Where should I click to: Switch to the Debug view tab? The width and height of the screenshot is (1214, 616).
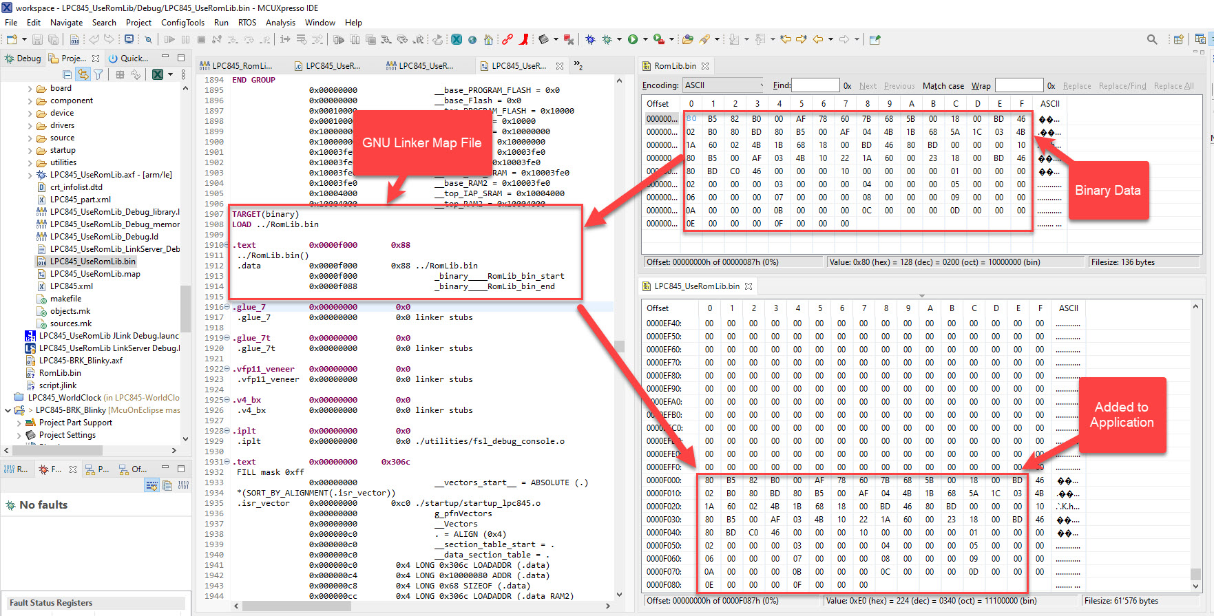coord(23,59)
